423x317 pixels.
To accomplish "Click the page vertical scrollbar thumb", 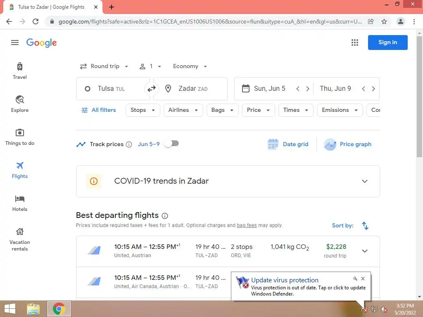I will click(419, 97).
